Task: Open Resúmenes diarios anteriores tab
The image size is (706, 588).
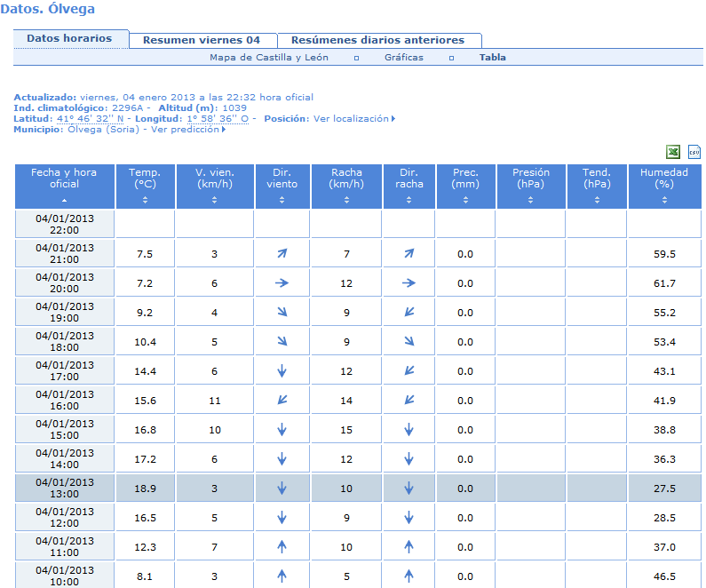Action: 379,40
